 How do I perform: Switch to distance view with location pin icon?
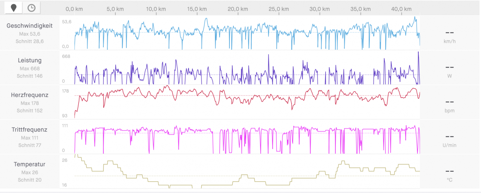click(x=14, y=8)
